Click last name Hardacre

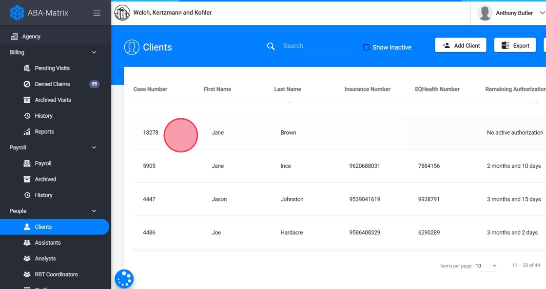click(x=292, y=233)
